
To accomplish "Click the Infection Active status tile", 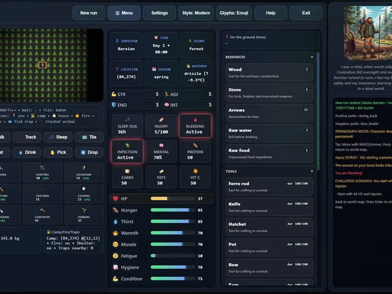I will tap(127, 151).
